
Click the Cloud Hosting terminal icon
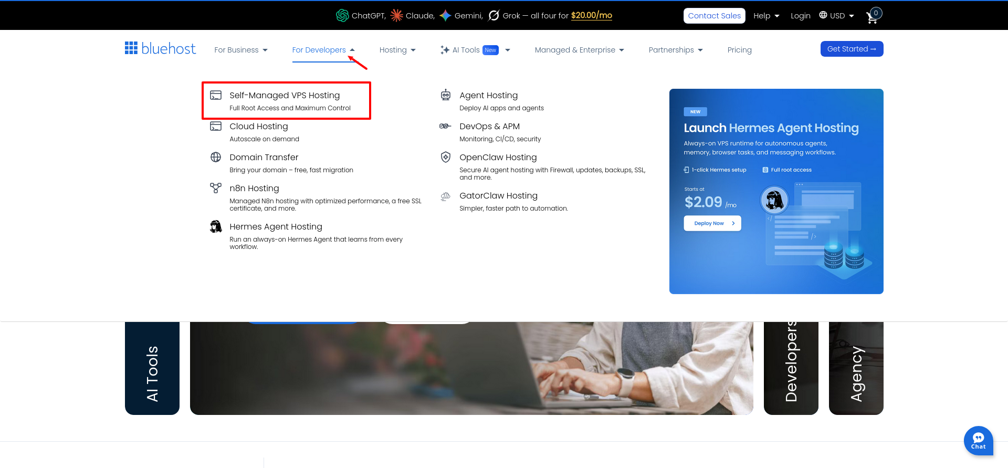[216, 126]
